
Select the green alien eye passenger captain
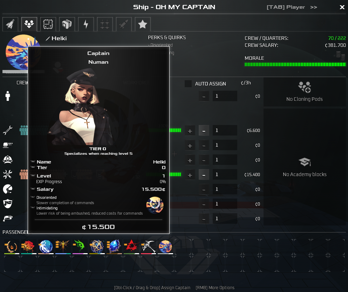[x=80, y=246]
